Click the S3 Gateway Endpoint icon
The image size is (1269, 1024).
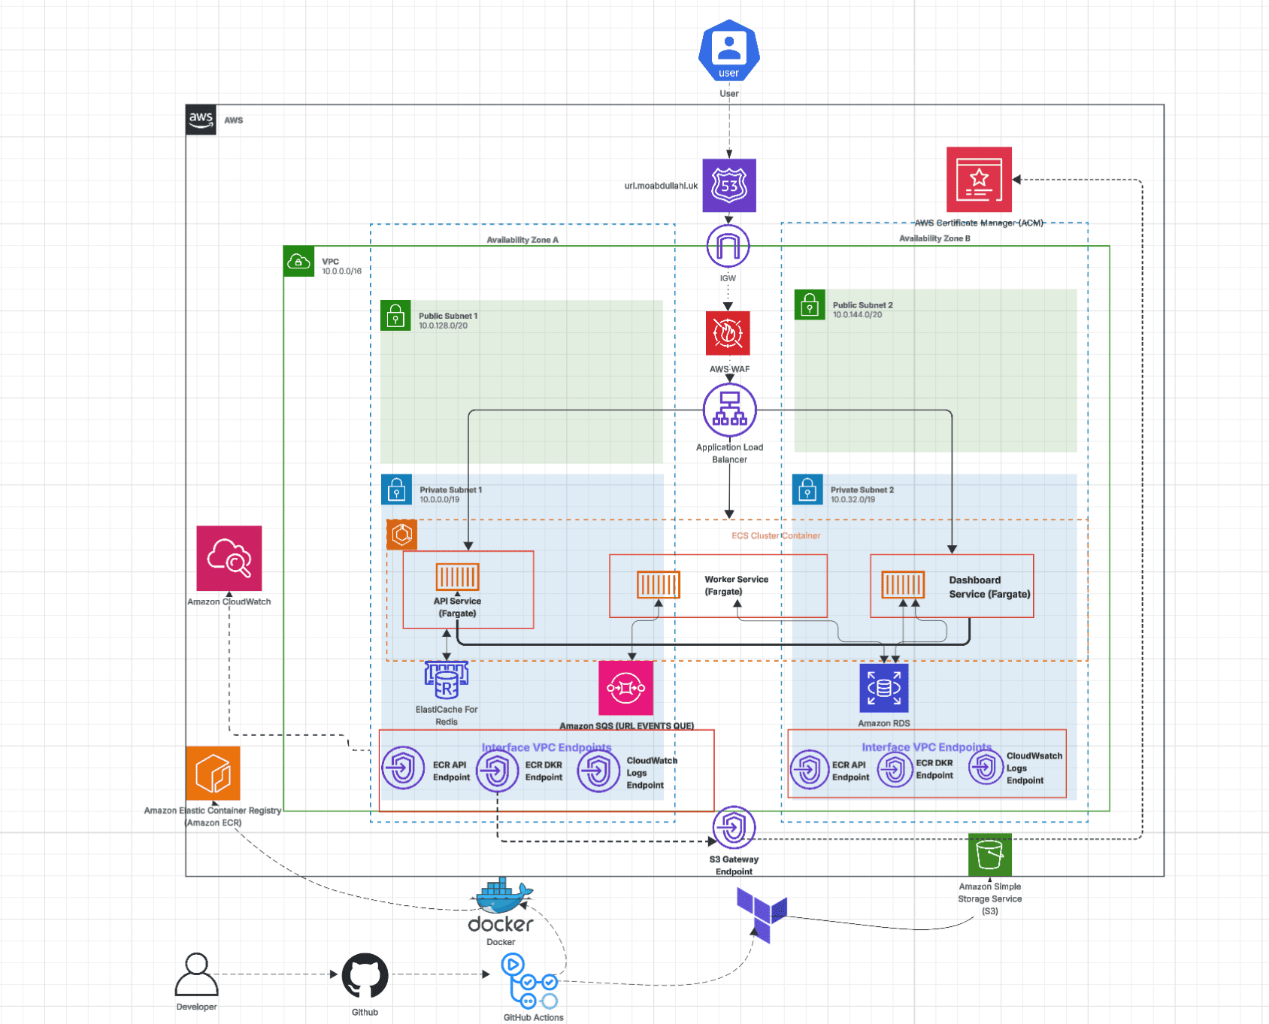[734, 828]
